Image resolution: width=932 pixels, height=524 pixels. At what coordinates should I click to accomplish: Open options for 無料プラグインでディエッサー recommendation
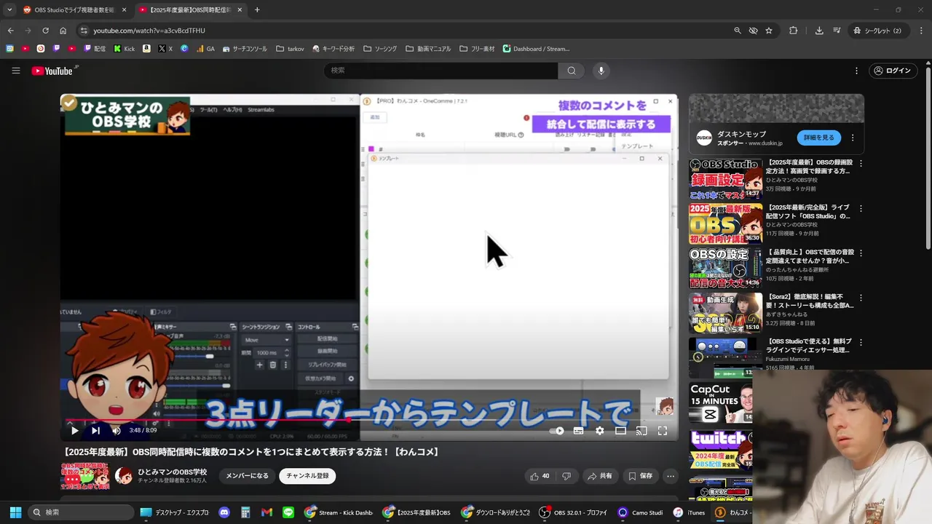861,342
